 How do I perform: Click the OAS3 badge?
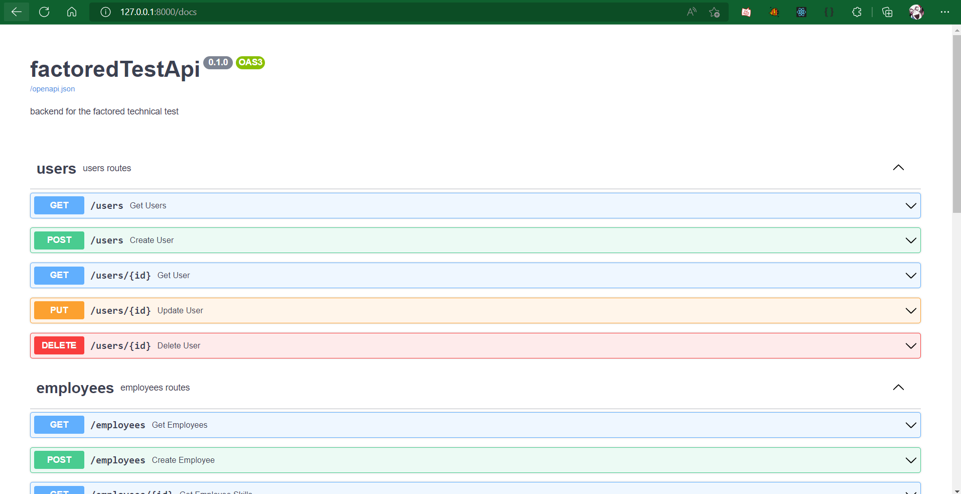250,62
